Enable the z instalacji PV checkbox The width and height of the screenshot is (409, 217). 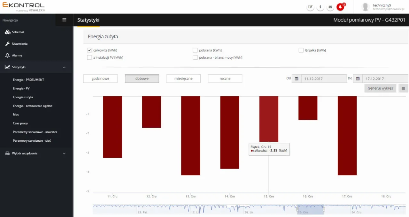tap(89, 58)
